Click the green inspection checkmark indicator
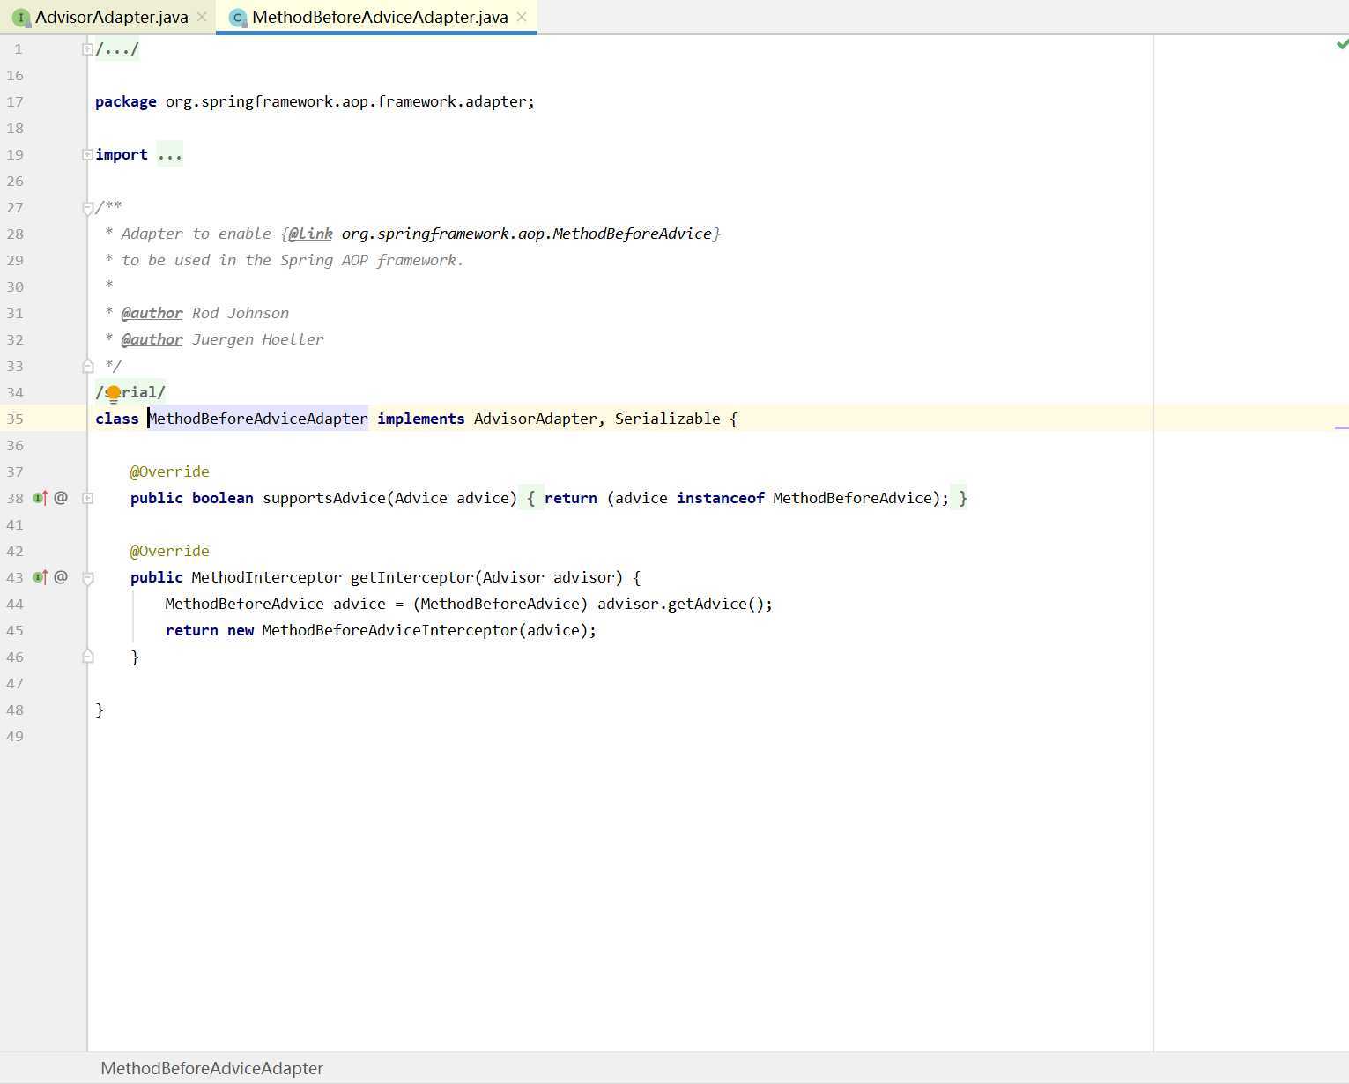The height and width of the screenshot is (1084, 1349). 1342,44
